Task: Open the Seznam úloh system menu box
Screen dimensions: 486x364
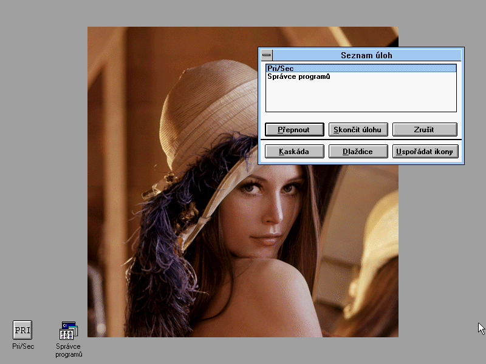Action: coord(267,55)
